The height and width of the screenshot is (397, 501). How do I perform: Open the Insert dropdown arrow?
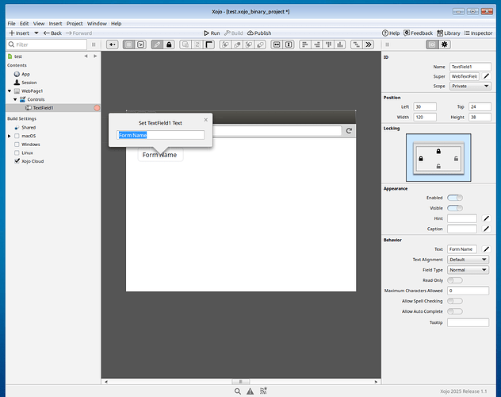point(36,33)
